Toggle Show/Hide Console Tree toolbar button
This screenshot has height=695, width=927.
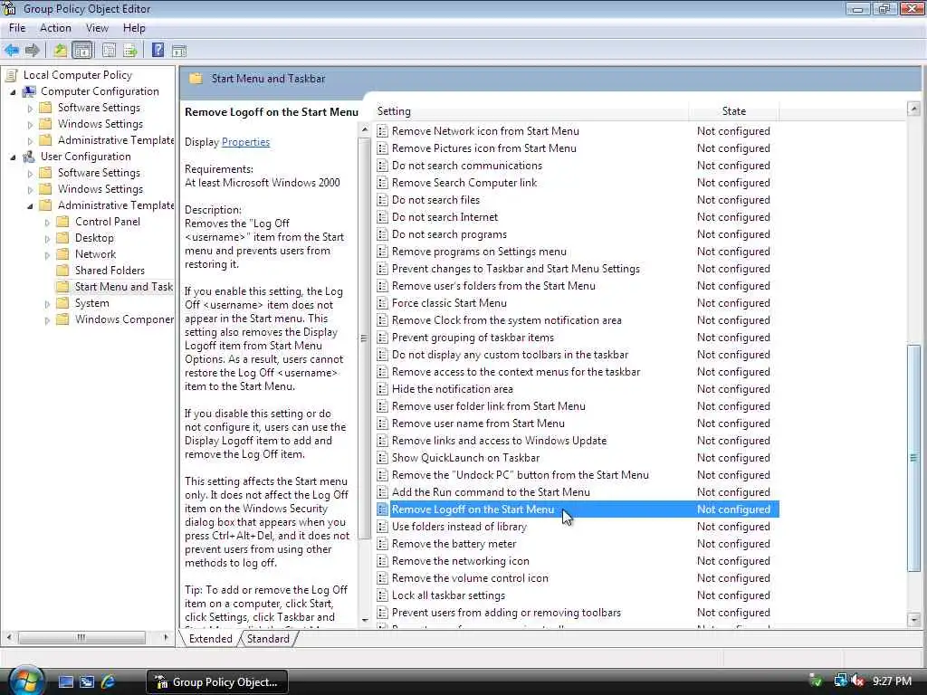(x=82, y=51)
